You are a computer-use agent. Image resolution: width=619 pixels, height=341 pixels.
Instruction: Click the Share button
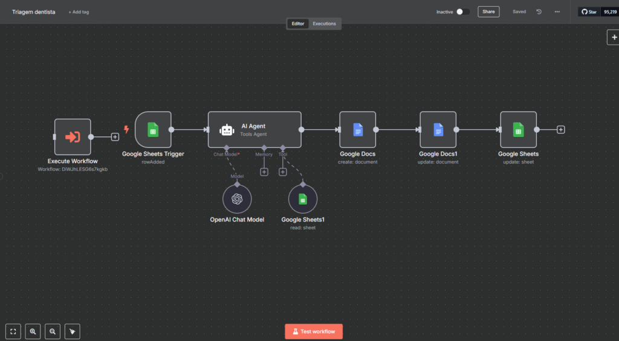[x=488, y=11]
